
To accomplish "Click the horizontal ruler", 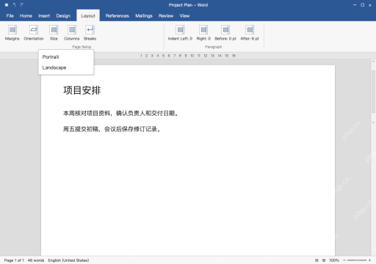I will [x=188, y=56].
